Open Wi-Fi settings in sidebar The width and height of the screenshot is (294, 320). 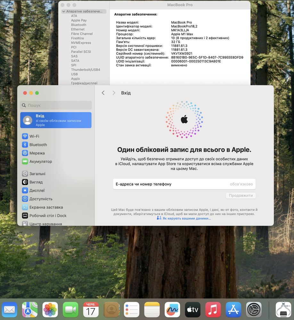pos(56,136)
